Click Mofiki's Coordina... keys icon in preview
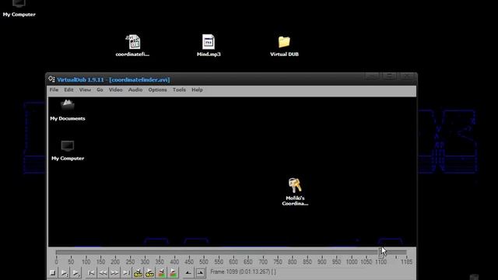 click(x=295, y=192)
